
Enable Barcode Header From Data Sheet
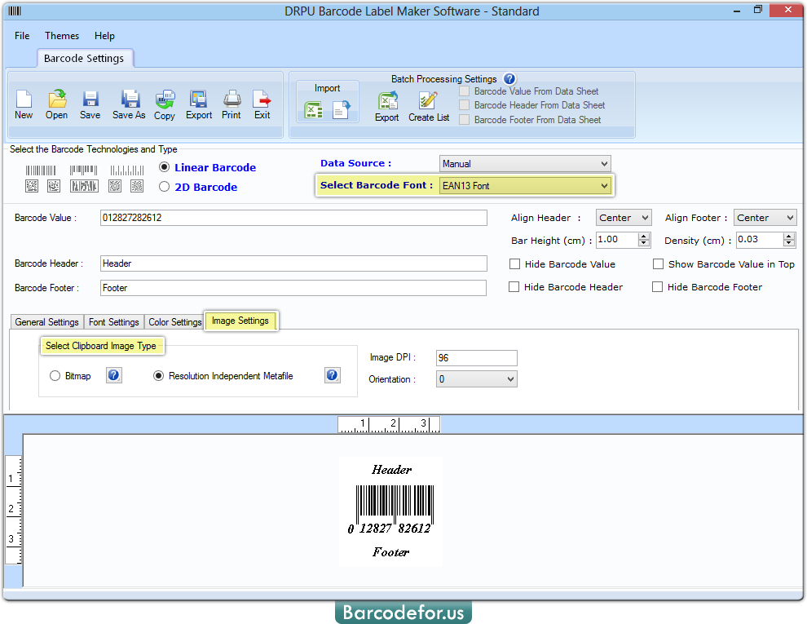[x=465, y=105]
